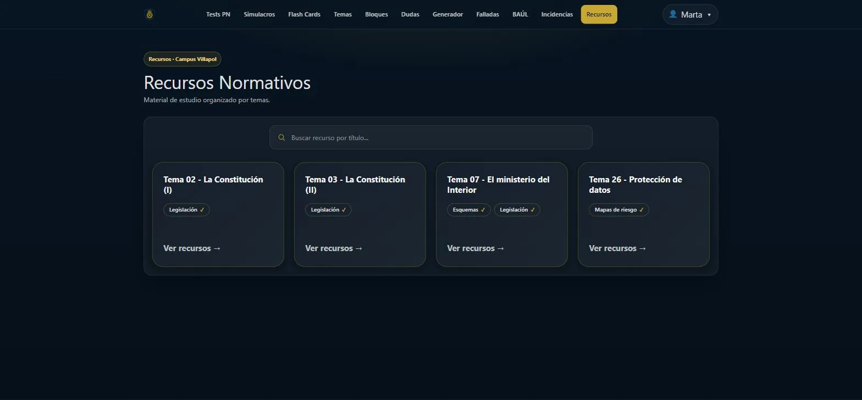View resources link for Tema 26
The width and height of the screenshot is (862, 400).
click(617, 248)
